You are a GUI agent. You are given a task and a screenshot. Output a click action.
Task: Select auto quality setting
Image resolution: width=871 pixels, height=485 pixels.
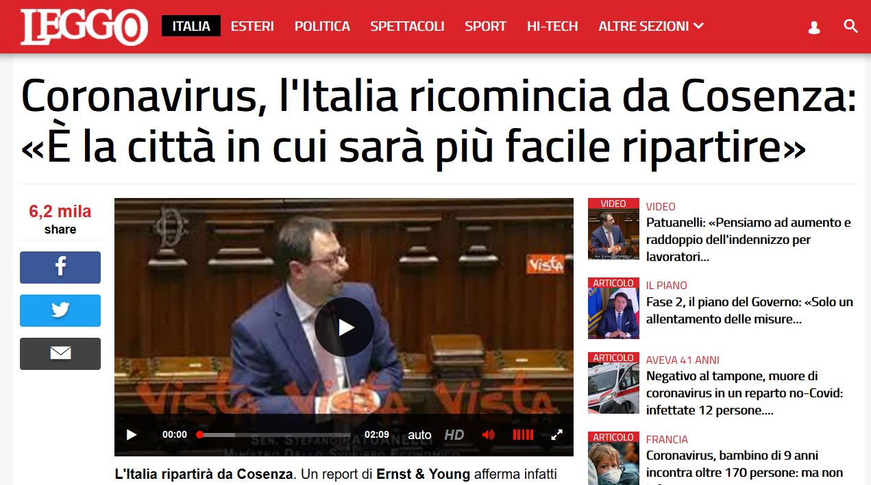[x=419, y=435]
